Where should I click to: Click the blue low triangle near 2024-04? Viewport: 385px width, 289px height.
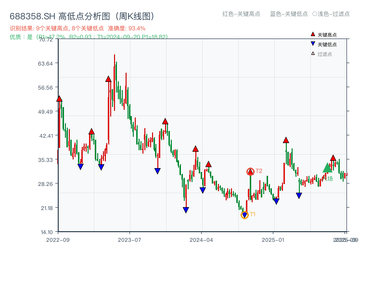click(203, 189)
